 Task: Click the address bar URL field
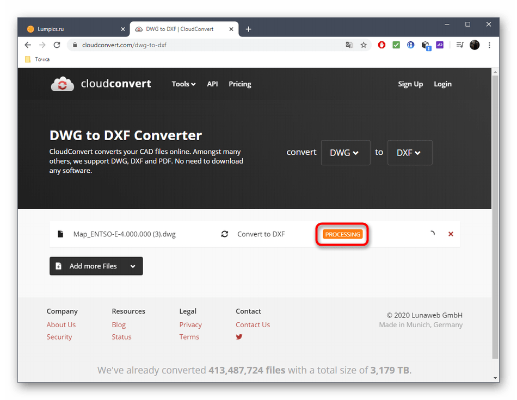click(207, 45)
